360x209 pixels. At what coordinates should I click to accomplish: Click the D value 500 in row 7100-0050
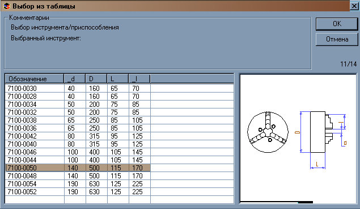[96, 168]
